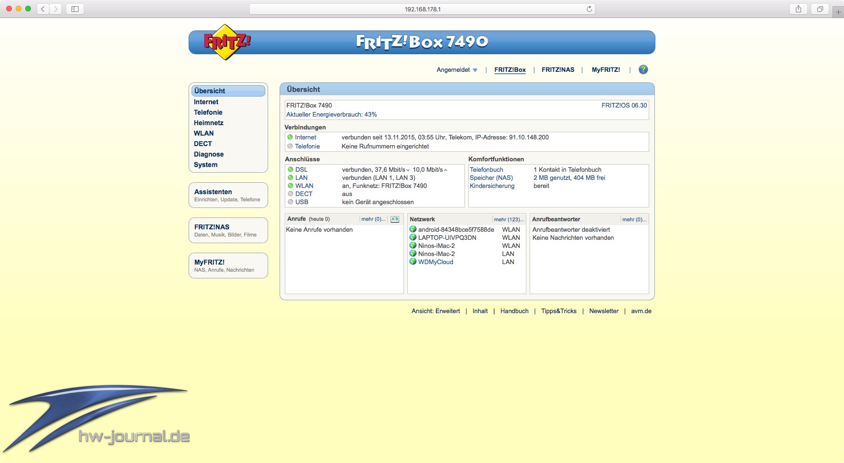
Task: Open the DECT link under Anschlüsse
Action: 304,194
